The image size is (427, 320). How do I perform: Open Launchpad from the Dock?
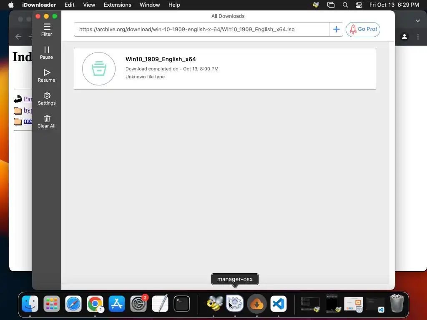[x=51, y=304]
